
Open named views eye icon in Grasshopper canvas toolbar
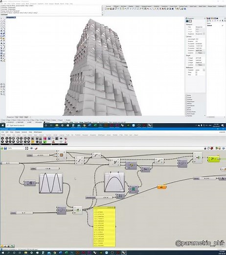click(31, 148)
